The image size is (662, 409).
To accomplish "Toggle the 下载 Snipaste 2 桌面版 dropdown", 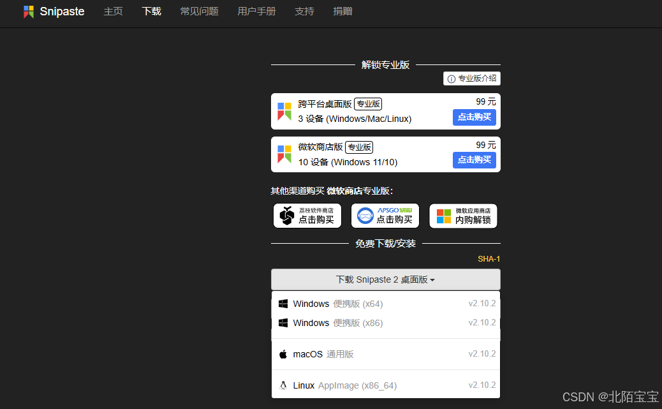I will [385, 279].
